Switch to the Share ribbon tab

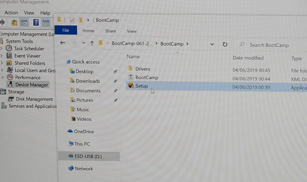110,31
